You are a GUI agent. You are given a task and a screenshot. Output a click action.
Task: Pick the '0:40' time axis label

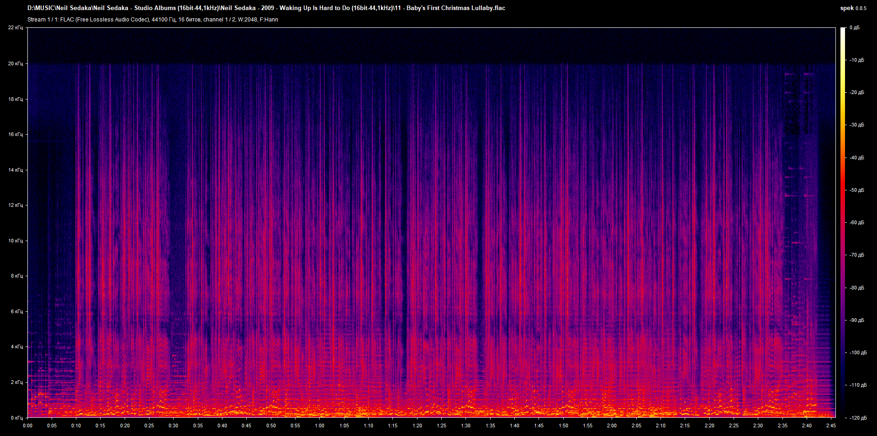tap(222, 425)
